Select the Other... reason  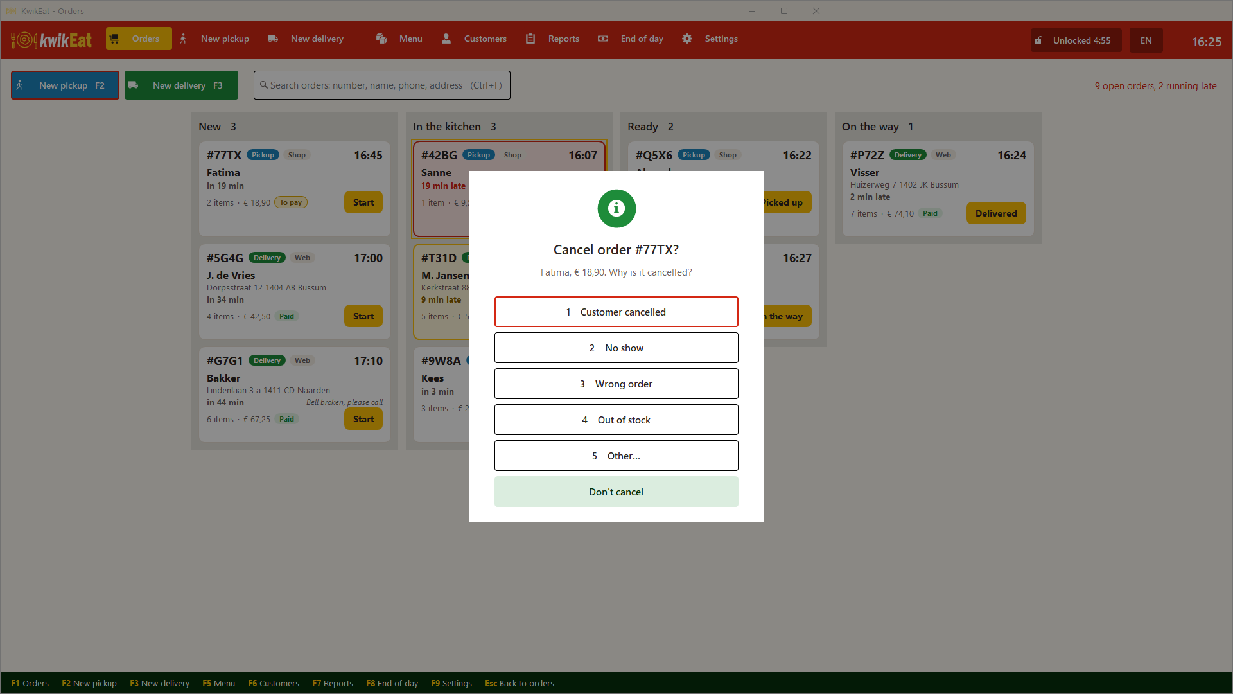tap(616, 456)
